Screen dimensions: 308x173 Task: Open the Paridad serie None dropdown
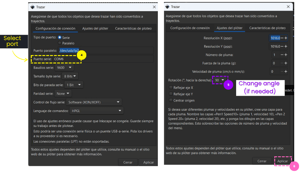coord(63,94)
